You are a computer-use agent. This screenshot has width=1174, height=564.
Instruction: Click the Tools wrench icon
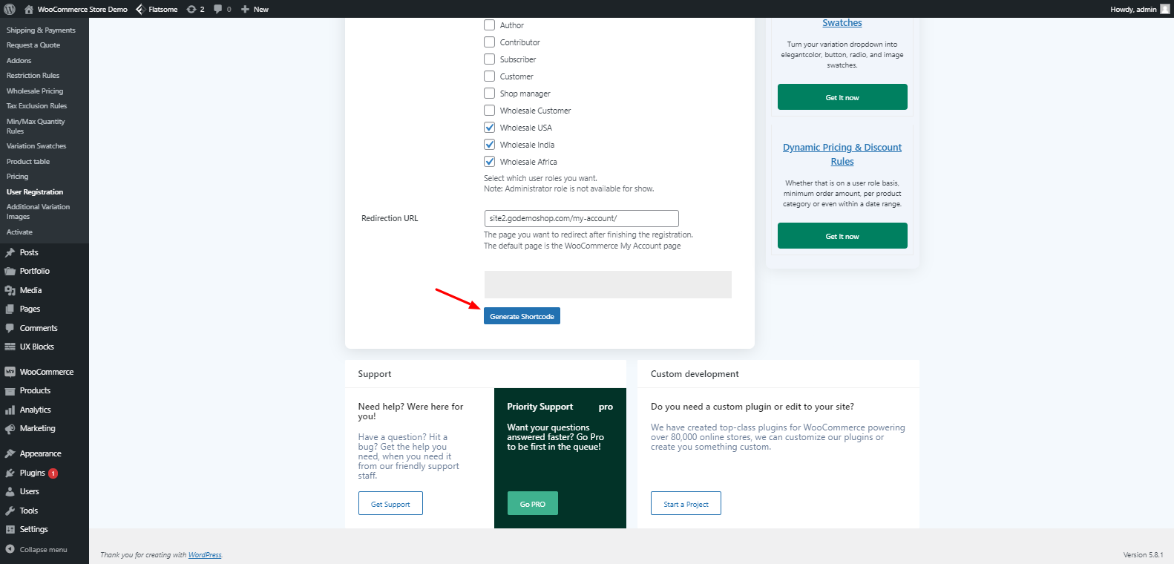10,511
